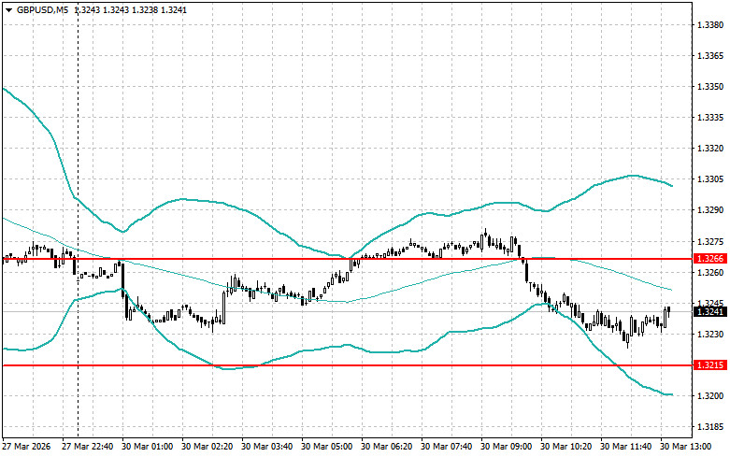
Task: Click the 27 Mar 22:40 time label
Action: [88, 447]
